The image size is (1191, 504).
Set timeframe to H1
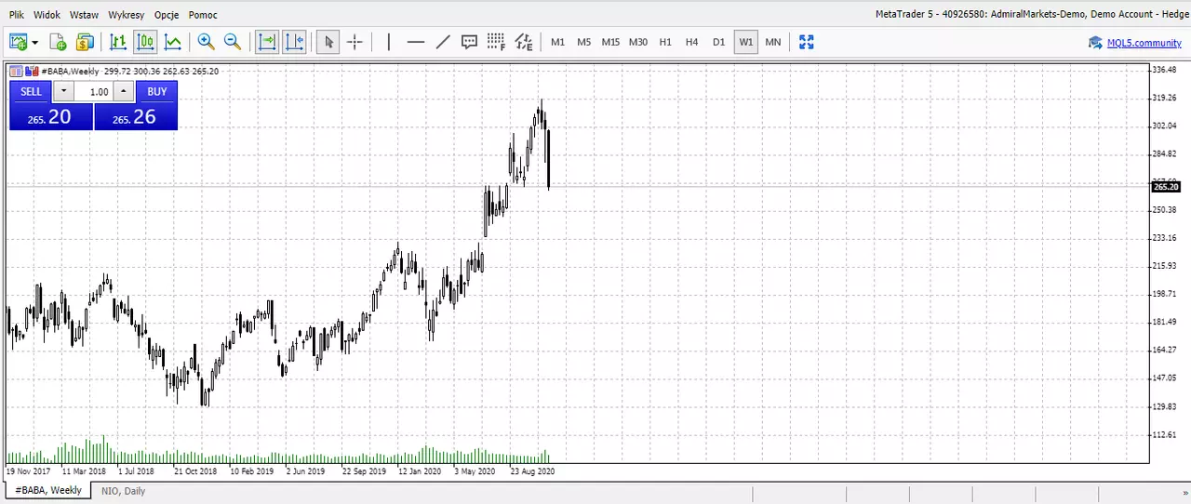(665, 42)
